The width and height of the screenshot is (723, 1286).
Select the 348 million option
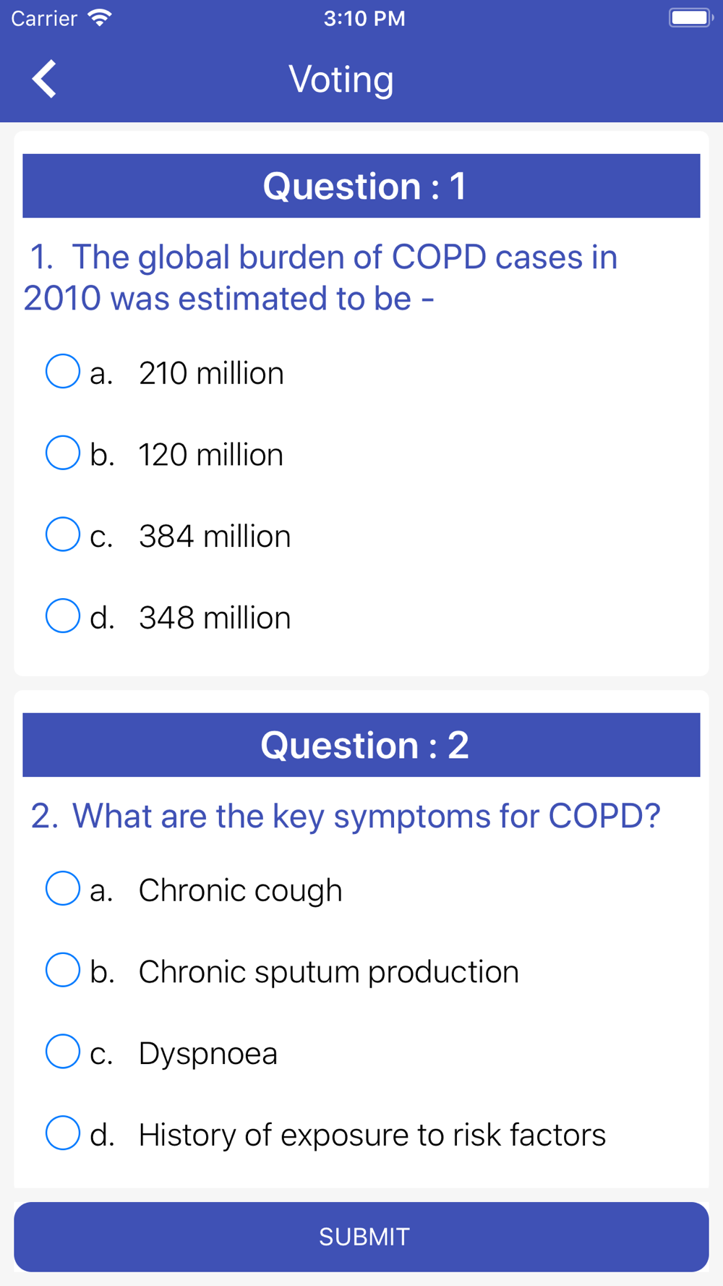pyautogui.click(x=63, y=616)
